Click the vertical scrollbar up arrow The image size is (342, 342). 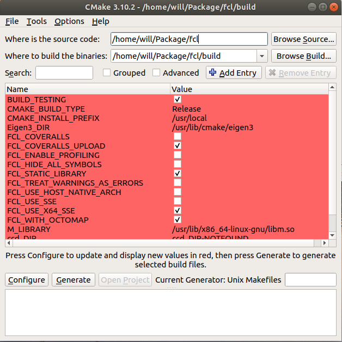[332, 87]
